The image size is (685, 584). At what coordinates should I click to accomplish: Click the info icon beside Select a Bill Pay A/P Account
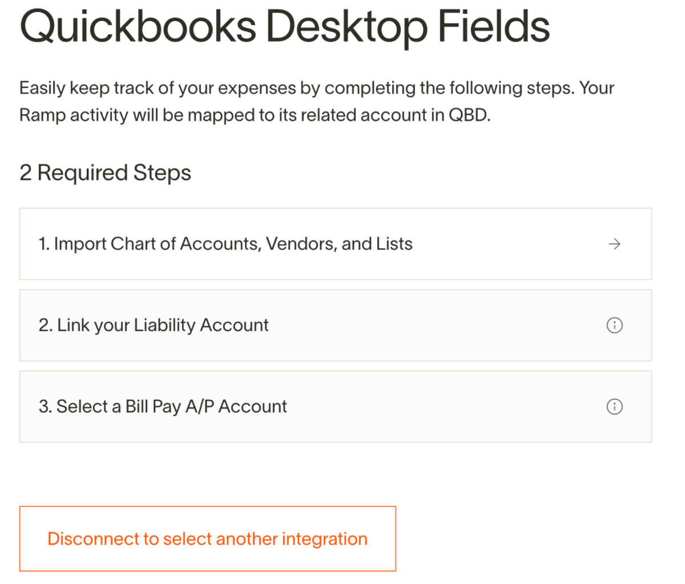614,406
